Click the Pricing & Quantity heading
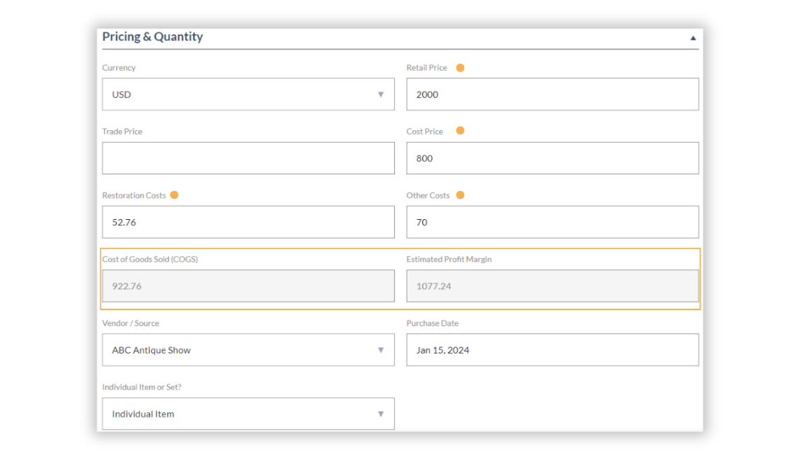Image resolution: width=800 pixels, height=455 pixels. point(153,37)
